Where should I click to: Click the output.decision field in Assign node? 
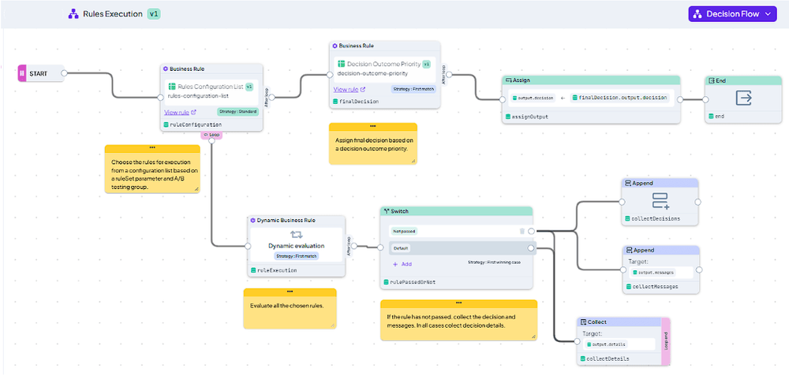tap(533, 98)
